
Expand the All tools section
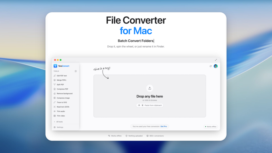tap(58, 122)
